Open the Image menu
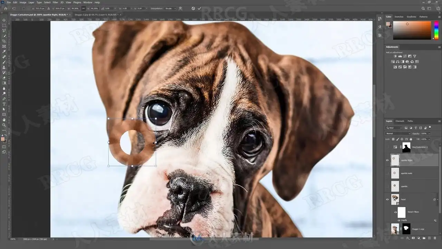This screenshot has width=442, height=249. (23, 2)
